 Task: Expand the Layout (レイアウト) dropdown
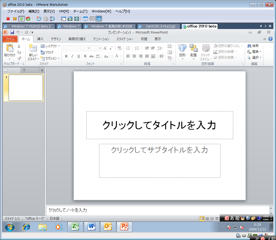(50, 46)
